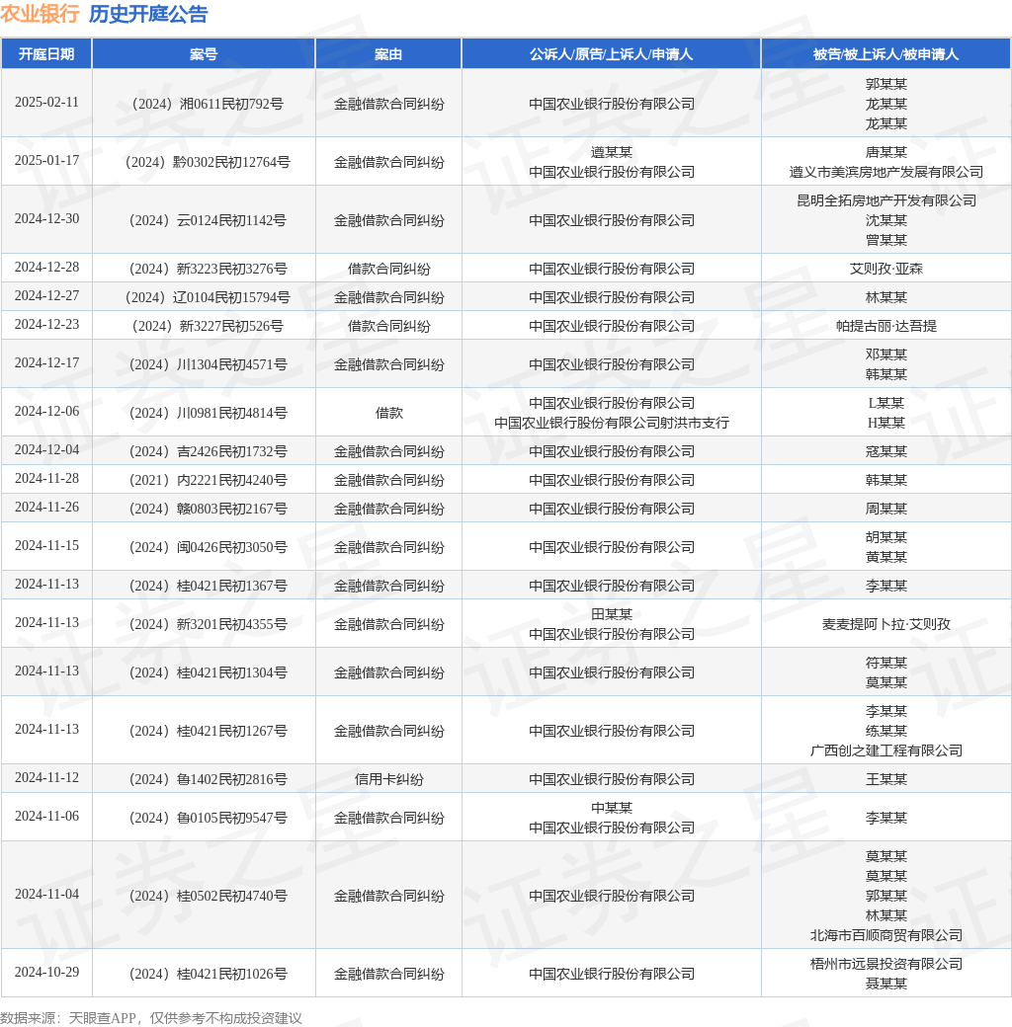Select case number (2024)新3223民初3276号
Screen dimensions: 1012x1027
point(208,270)
